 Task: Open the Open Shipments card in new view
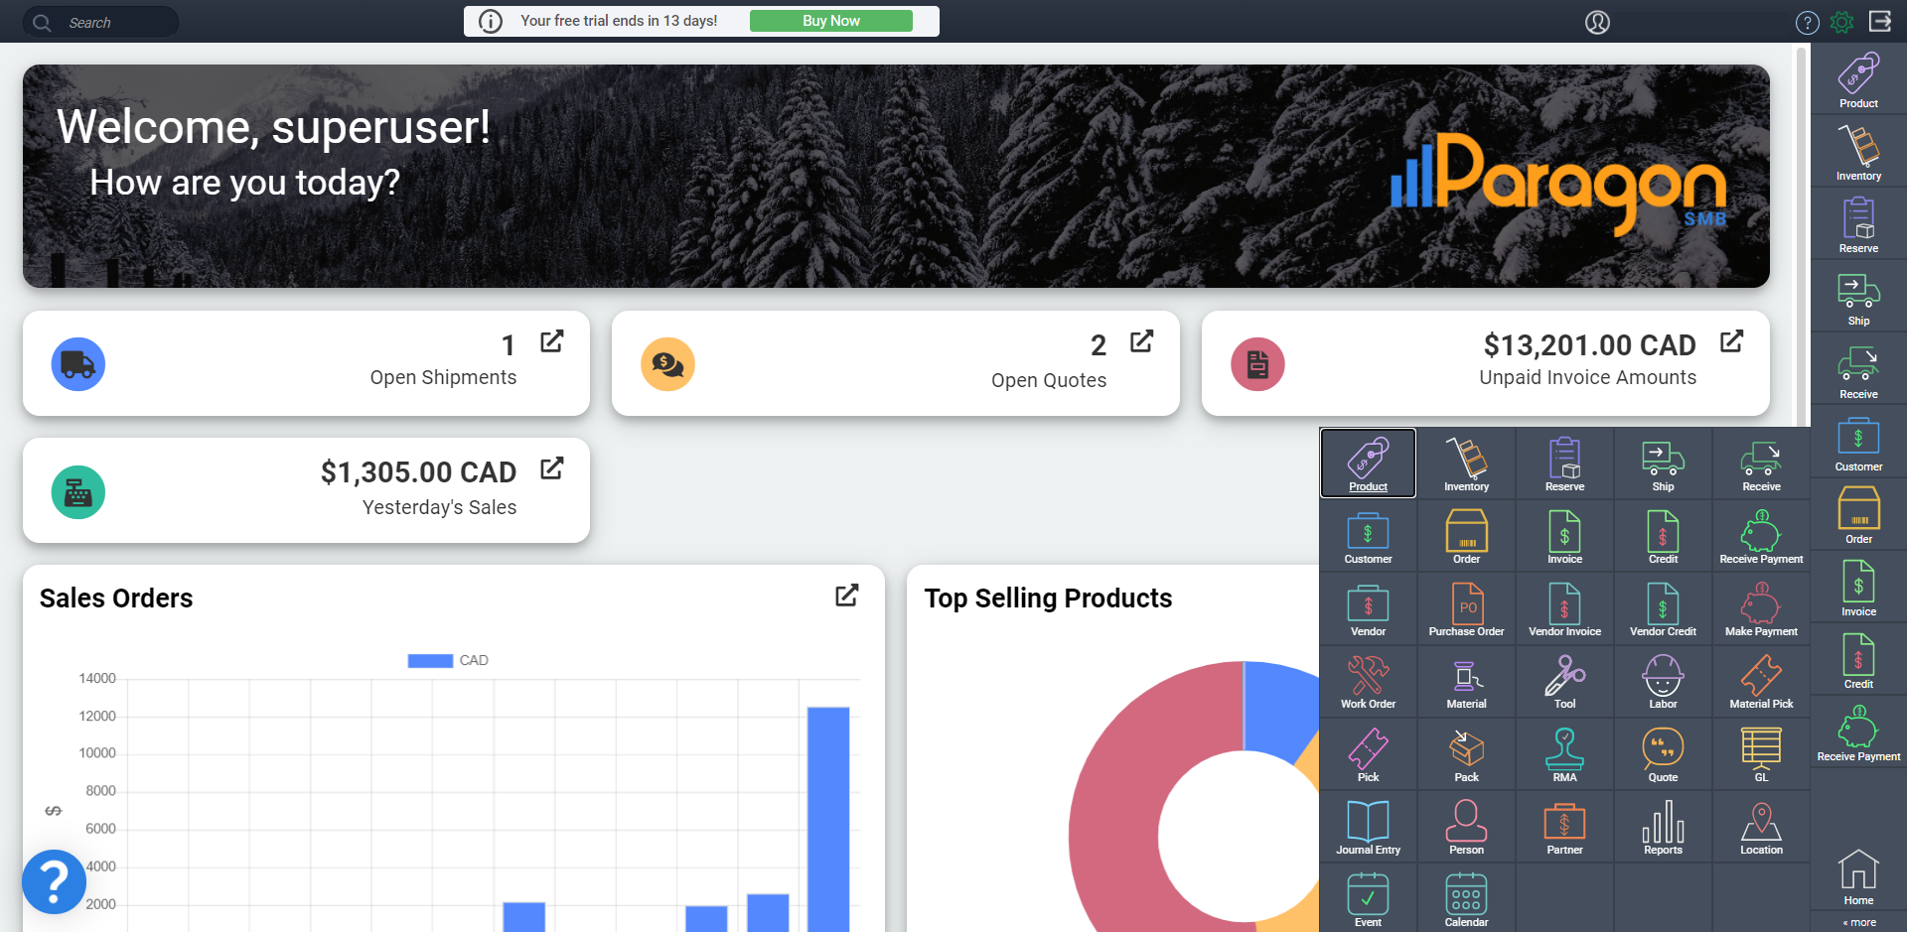click(552, 341)
